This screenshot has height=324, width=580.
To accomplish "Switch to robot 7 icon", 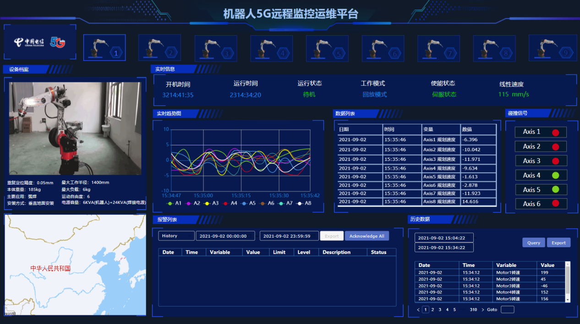I will point(438,48).
